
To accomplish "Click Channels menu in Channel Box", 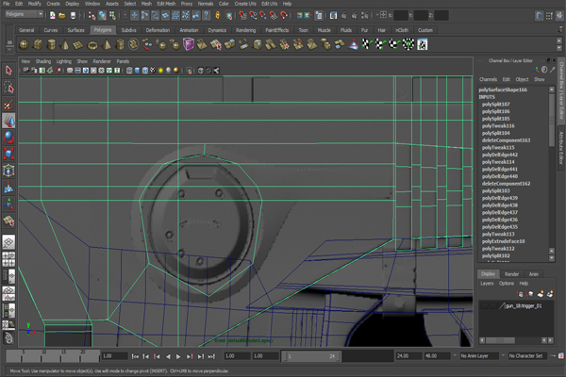I will click(x=488, y=79).
